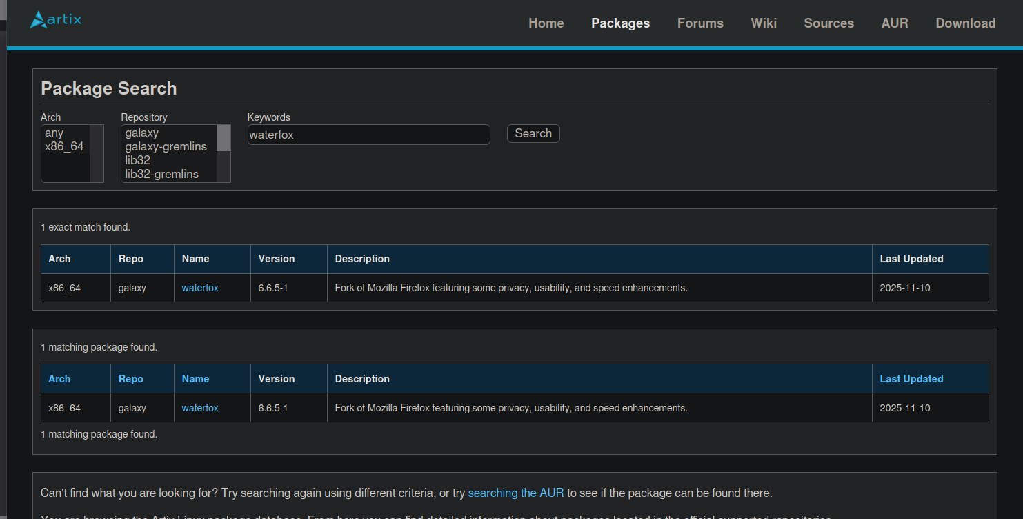
Task: Go to the Packages section
Action: (620, 23)
